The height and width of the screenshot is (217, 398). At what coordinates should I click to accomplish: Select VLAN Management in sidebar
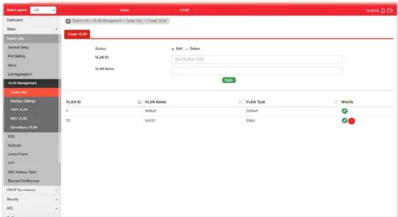coord(32,83)
